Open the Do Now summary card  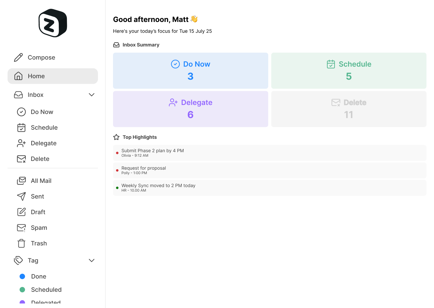point(190,71)
